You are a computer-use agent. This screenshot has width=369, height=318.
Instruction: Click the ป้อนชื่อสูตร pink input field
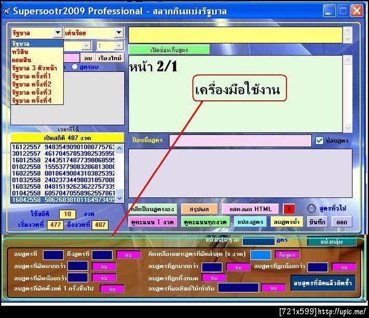(240, 140)
